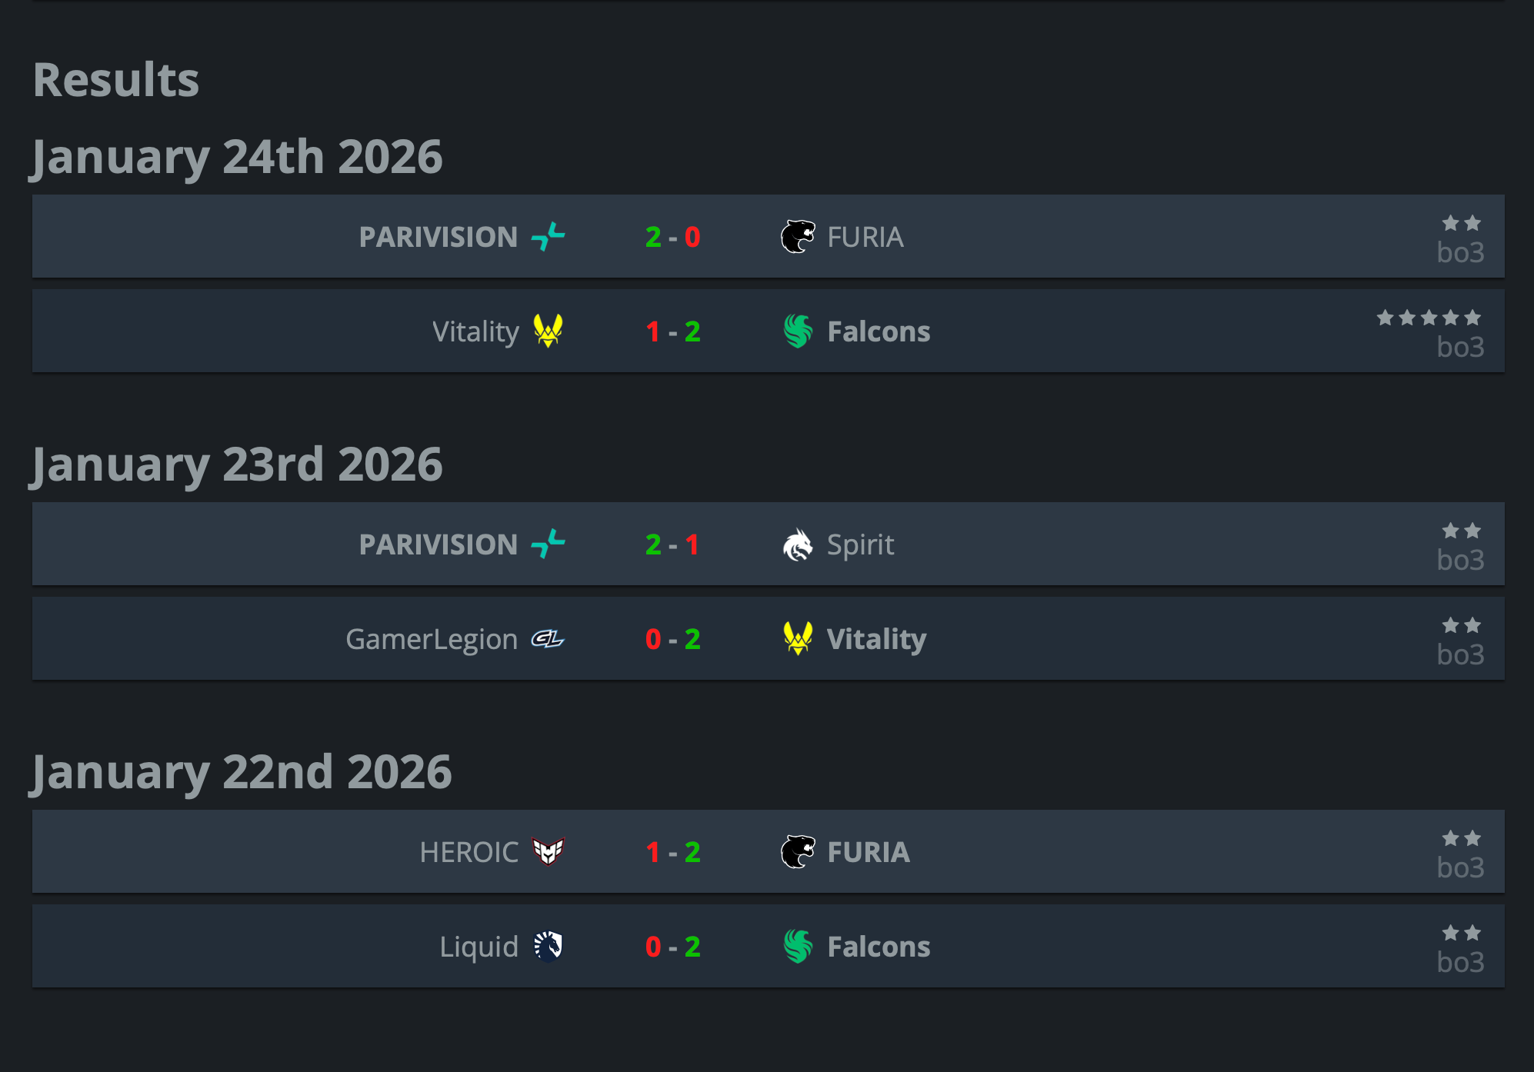Select the GamerLegion team name
This screenshot has width=1534, height=1072.
click(x=432, y=639)
